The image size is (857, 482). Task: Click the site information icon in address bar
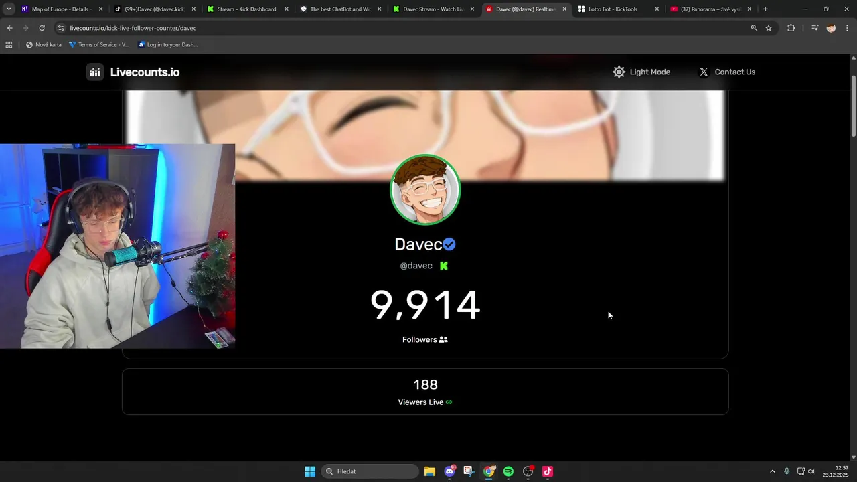coord(61,28)
